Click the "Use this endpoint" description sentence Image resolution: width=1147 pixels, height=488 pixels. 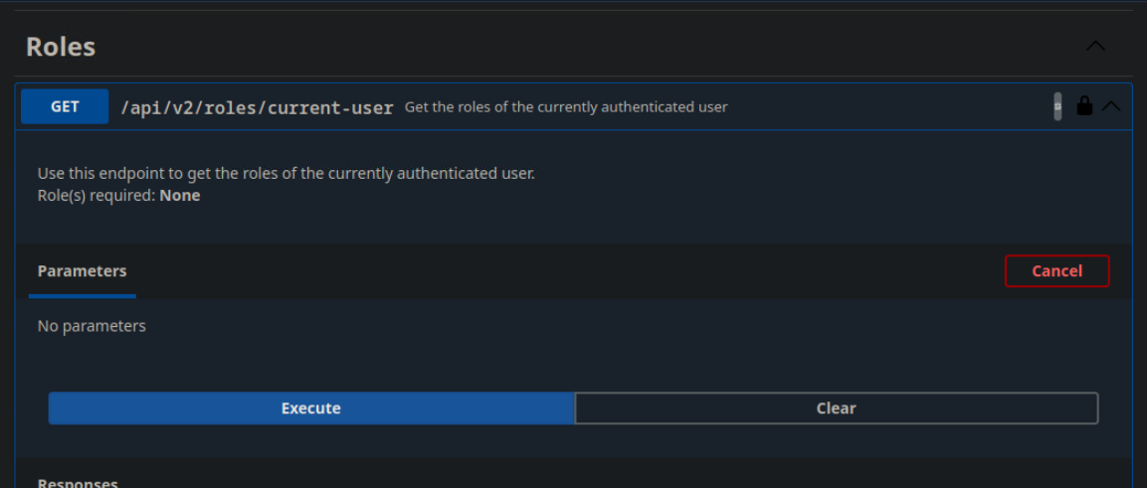tap(287, 174)
